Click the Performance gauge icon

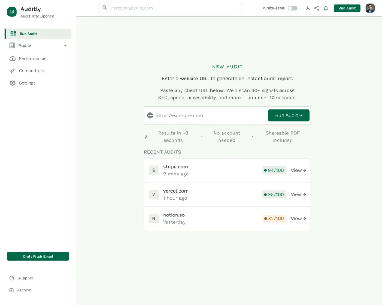coord(12,58)
